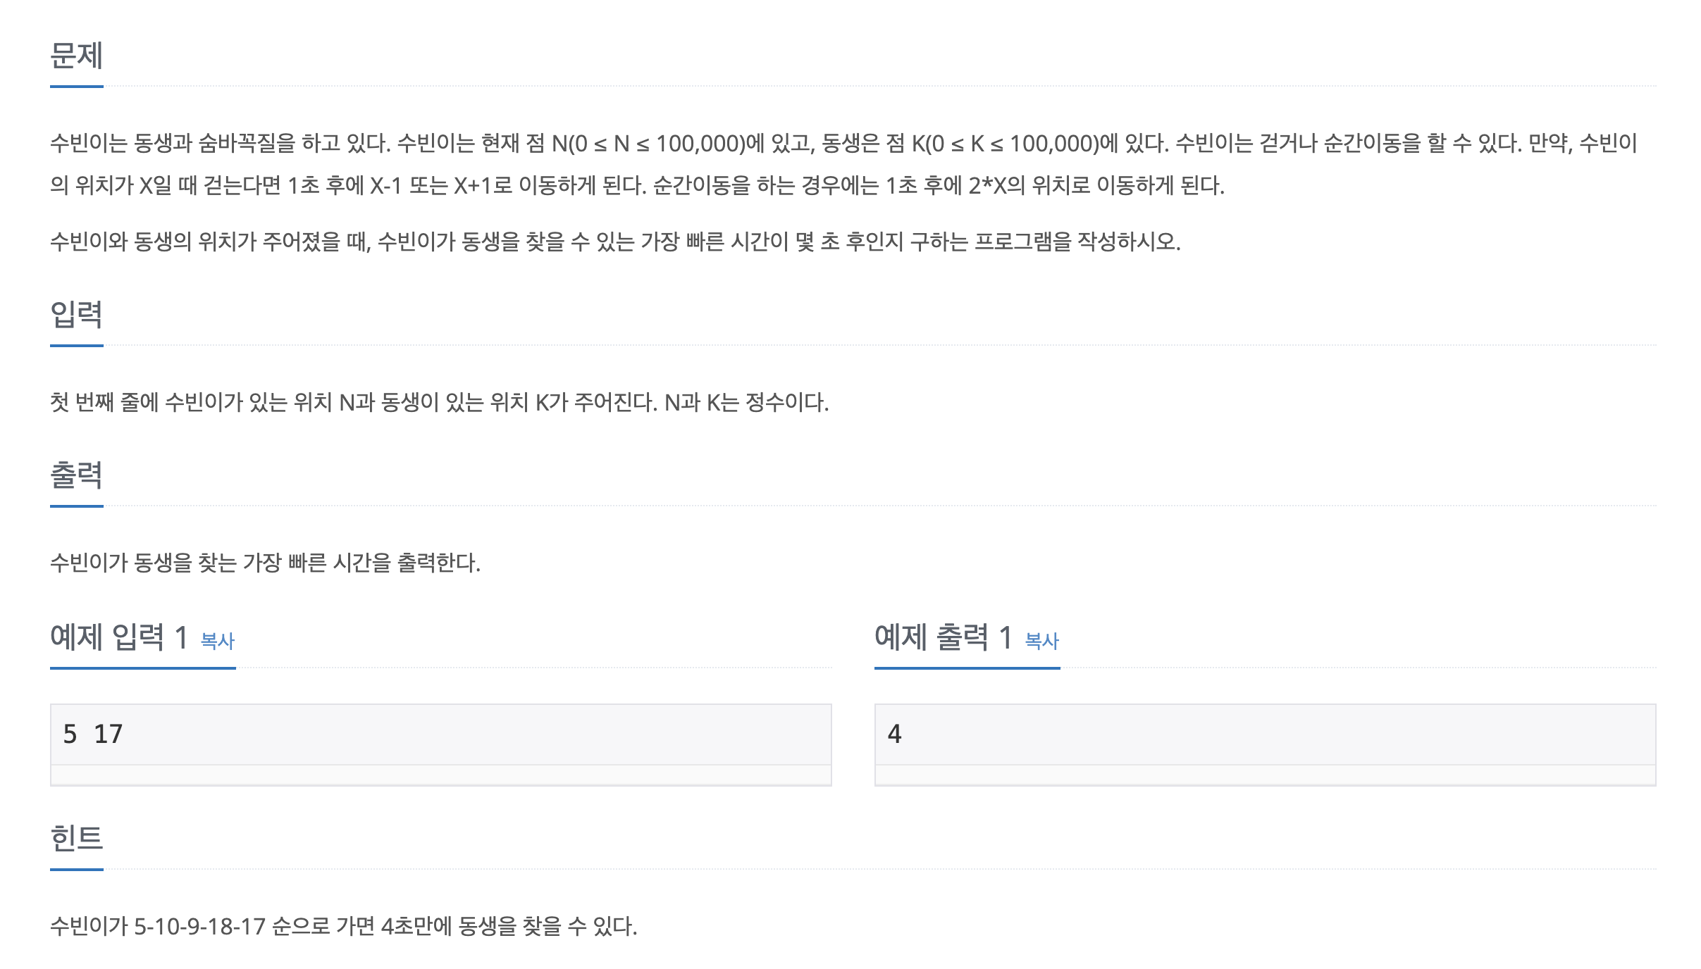This screenshot has width=1701, height=969.
Task: Click the 입력 section heading
Action: 77,314
